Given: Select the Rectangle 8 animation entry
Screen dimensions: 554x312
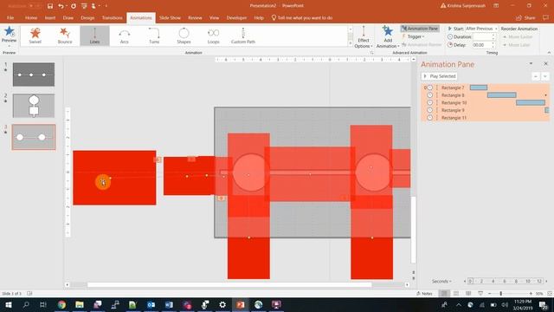Looking at the screenshot, I should [486, 95].
